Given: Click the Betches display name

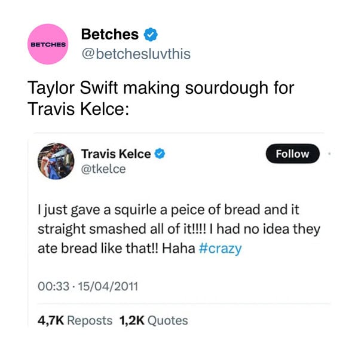Looking at the screenshot, I should pos(110,34).
